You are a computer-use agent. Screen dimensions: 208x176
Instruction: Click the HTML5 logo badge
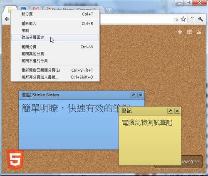click(x=15, y=159)
